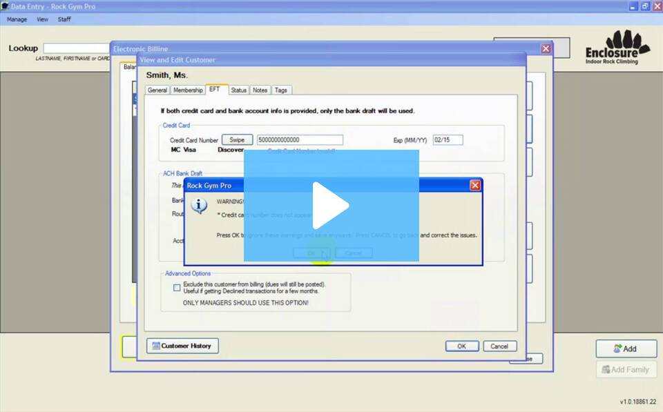Open Customer History

(182, 346)
